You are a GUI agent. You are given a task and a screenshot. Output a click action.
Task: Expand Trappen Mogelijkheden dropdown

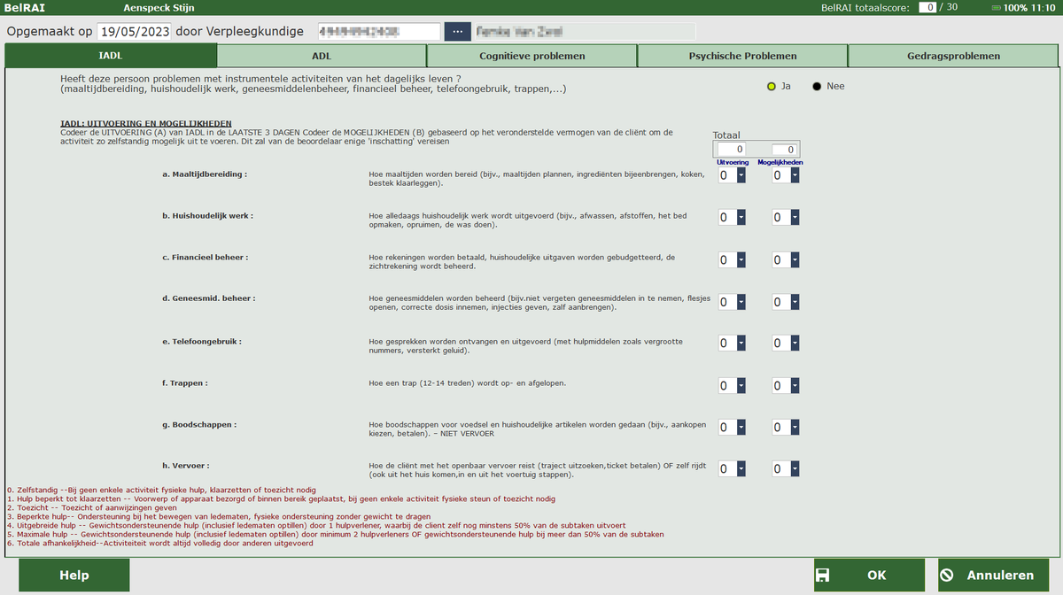pos(795,386)
